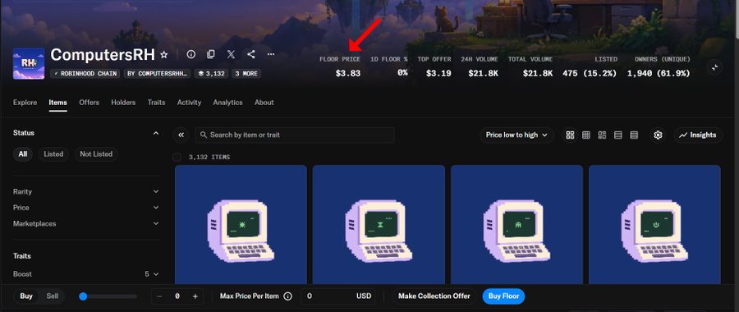Collapse the Status section

(x=156, y=133)
